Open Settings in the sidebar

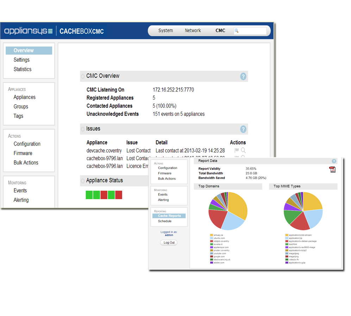coord(21,60)
